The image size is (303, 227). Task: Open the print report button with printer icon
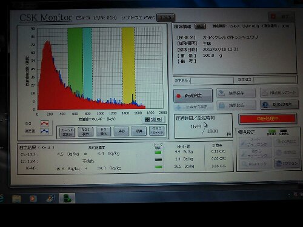(279, 93)
